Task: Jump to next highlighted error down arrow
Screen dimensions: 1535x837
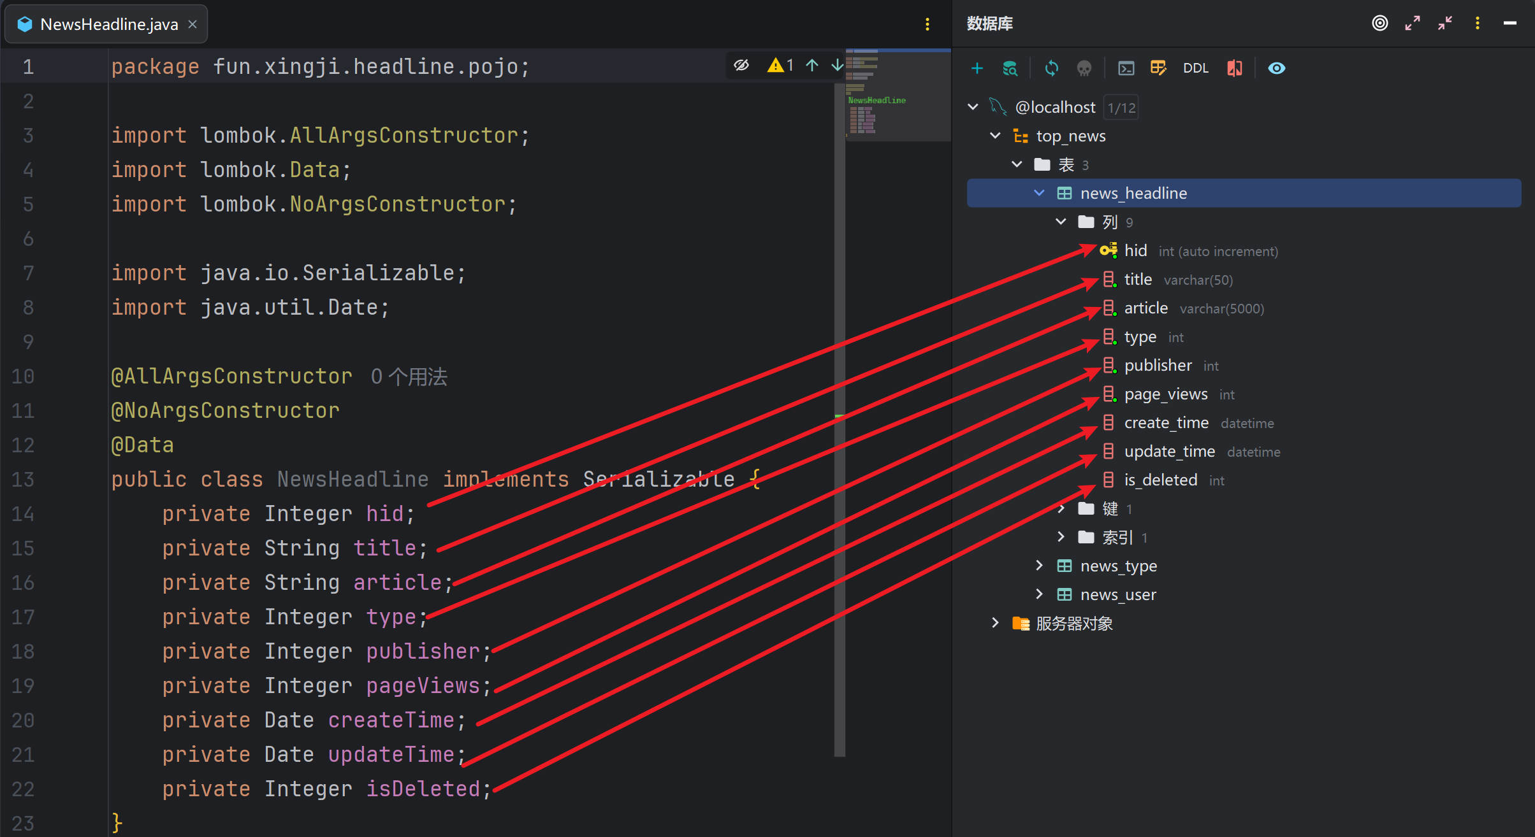Action: point(836,65)
